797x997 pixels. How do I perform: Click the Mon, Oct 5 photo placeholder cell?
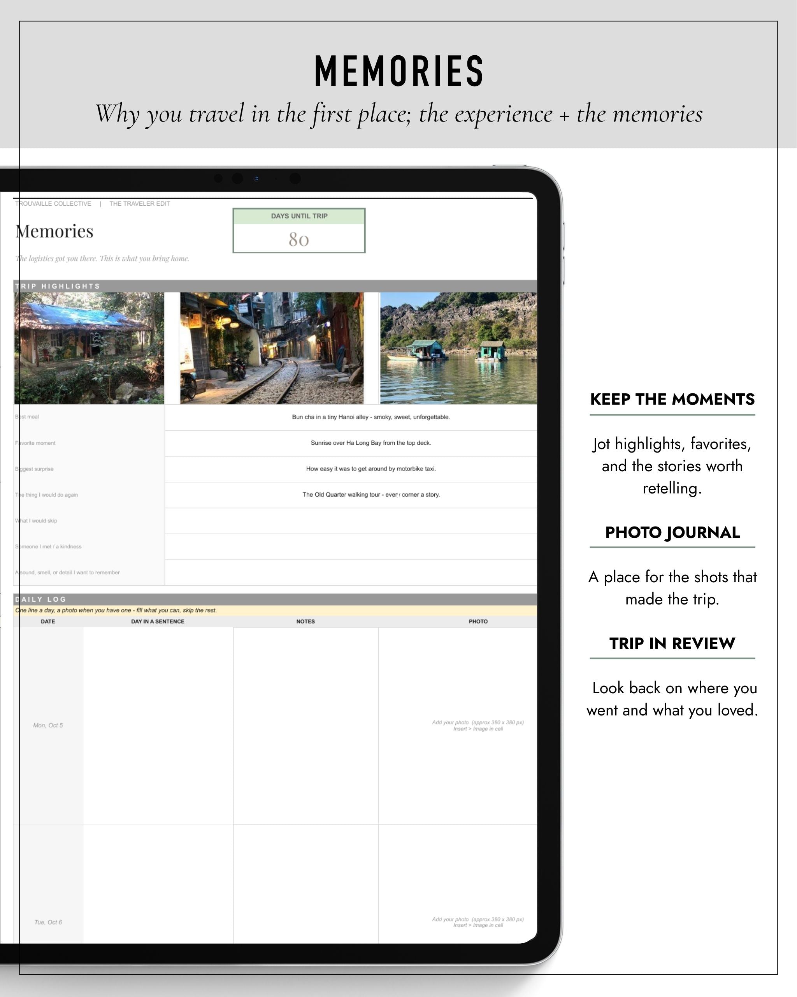[x=458, y=725]
